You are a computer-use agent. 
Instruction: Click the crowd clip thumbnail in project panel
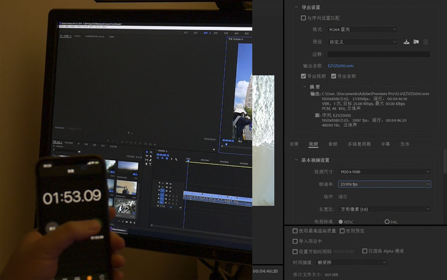[125, 207]
